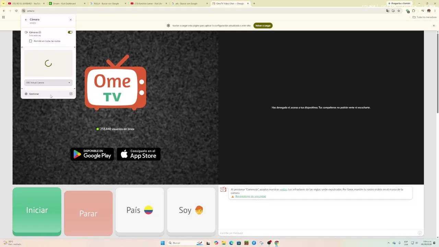
Task: Open the Chrome three-dot menu
Action: [x=435, y=11]
